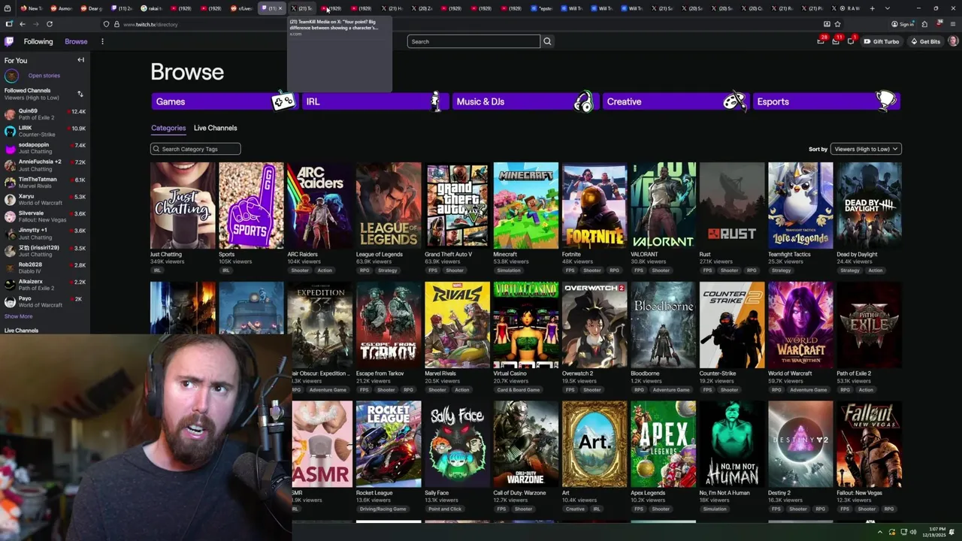Open Prime loot notifications with 28 badge

pos(821,41)
